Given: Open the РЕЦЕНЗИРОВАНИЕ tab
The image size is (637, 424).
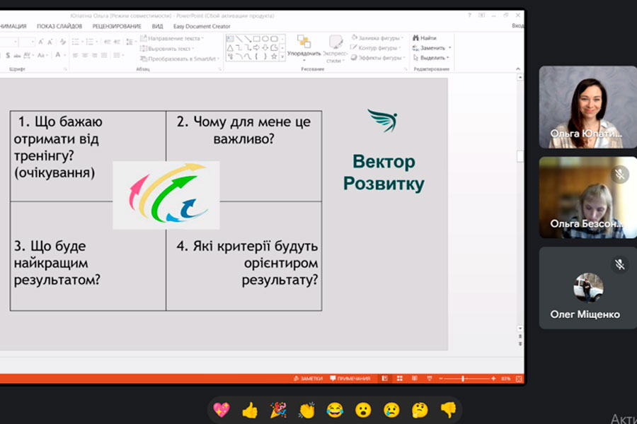Looking at the screenshot, I should 117,26.
